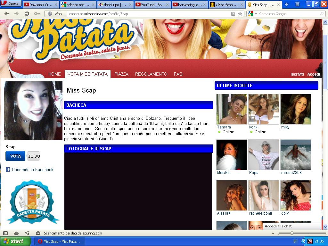Click the 1000 vote count badge

[x=34, y=156]
